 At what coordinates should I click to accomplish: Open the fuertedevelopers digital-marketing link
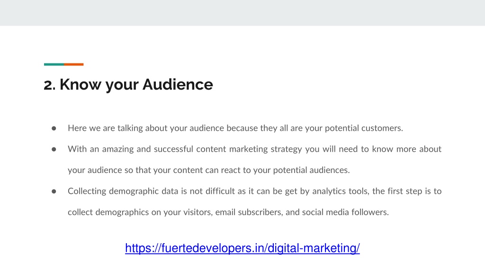[x=242, y=248]
